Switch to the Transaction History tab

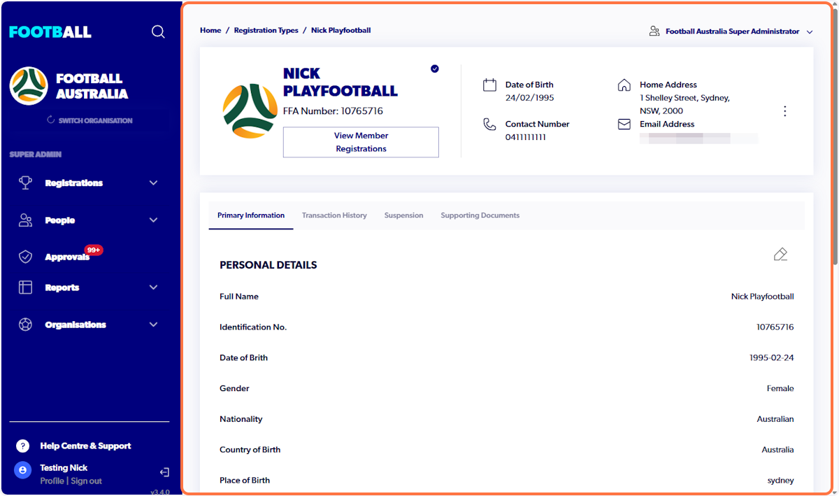click(334, 215)
